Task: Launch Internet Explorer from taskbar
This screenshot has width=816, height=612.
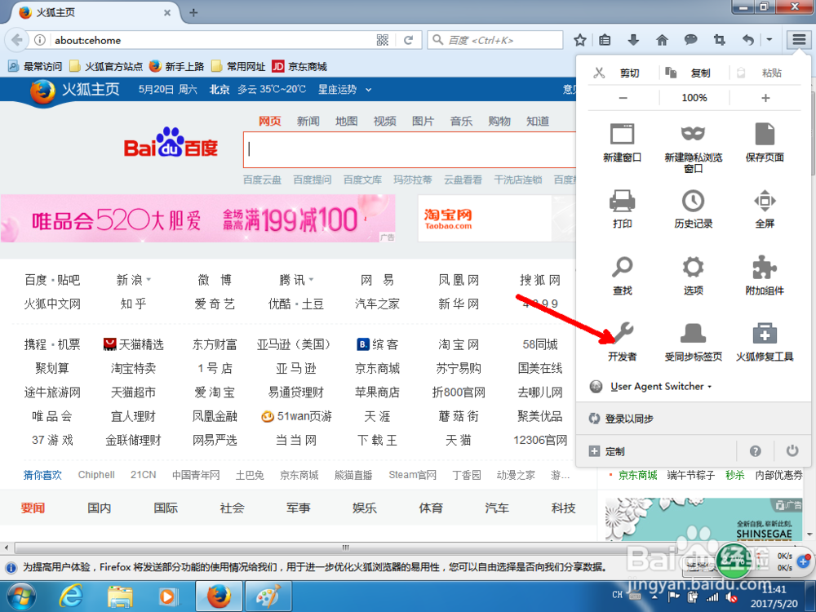Action: click(x=70, y=596)
